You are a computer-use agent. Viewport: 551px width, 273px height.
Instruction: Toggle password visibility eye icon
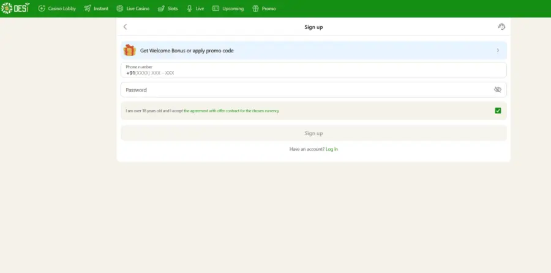coord(498,90)
